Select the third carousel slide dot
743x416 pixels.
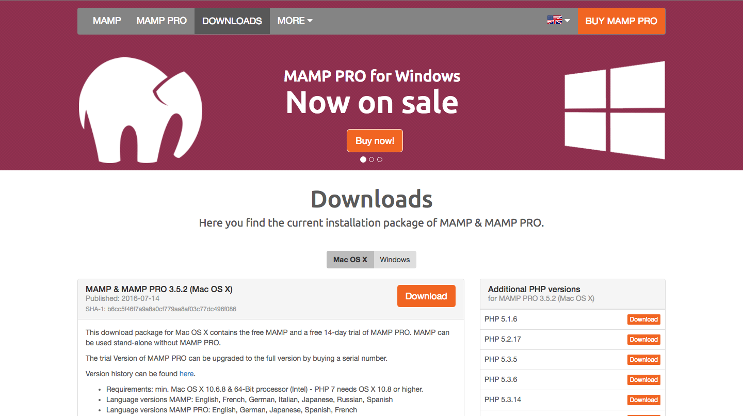tap(380, 159)
